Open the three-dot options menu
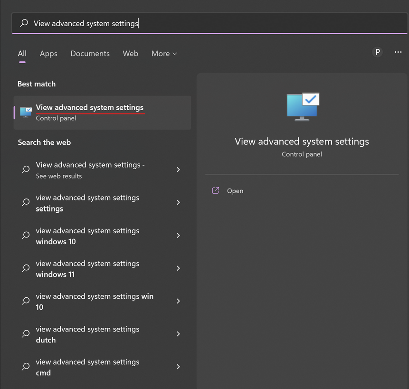Image resolution: width=409 pixels, height=389 pixels. (398, 52)
